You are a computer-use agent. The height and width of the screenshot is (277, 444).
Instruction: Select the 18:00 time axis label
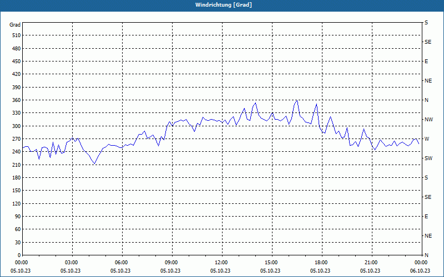pos(322,263)
